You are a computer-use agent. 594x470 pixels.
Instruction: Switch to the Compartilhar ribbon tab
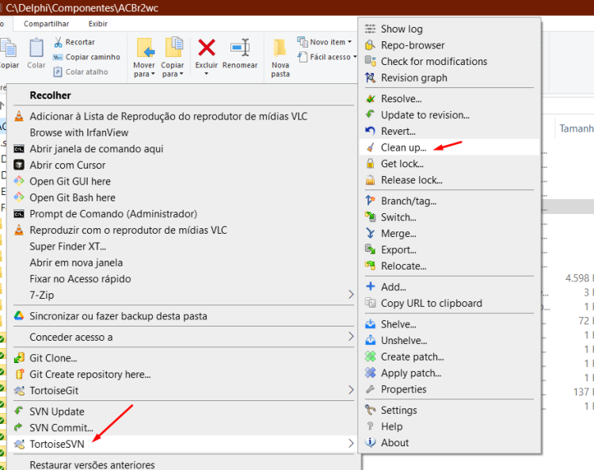[46, 24]
